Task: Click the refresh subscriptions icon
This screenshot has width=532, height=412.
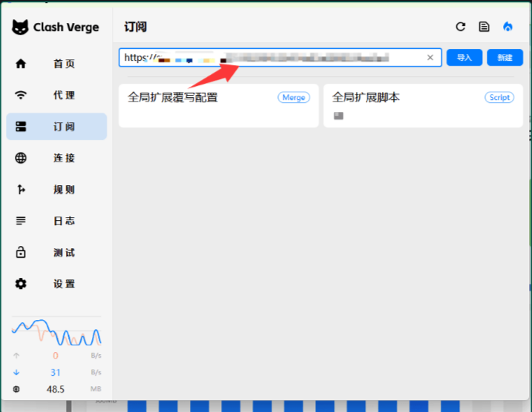Action: (461, 27)
